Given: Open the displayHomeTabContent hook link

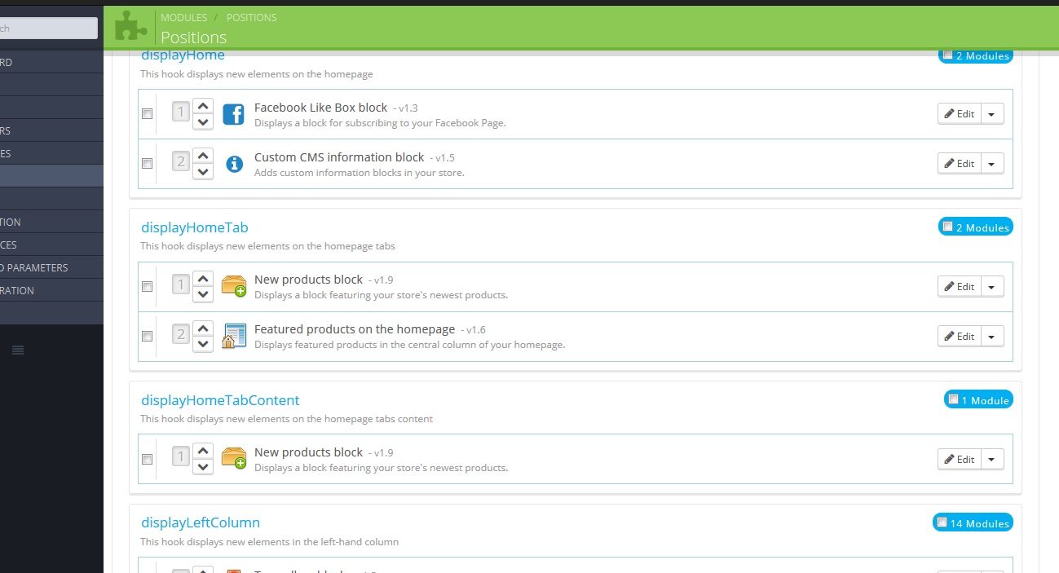Looking at the screenshot, I should pyautogui.click(x=220, y=400).
